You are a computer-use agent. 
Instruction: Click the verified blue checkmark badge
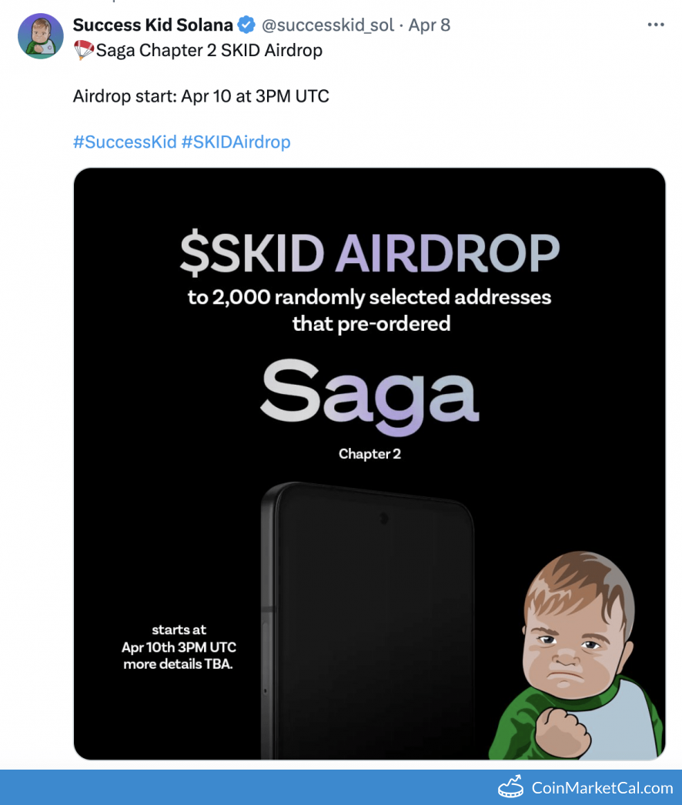246,25
